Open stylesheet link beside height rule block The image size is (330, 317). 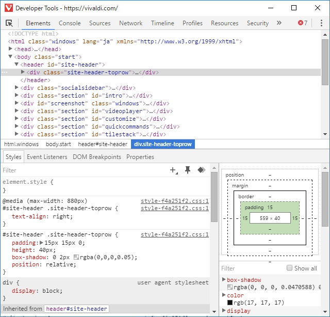[x=175, y=234]
